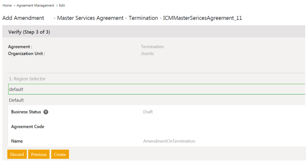Image resolution: width=306 pixels, height=162 pixels.
Task: Click the Termination agreement value
Action: pos(152,47)
